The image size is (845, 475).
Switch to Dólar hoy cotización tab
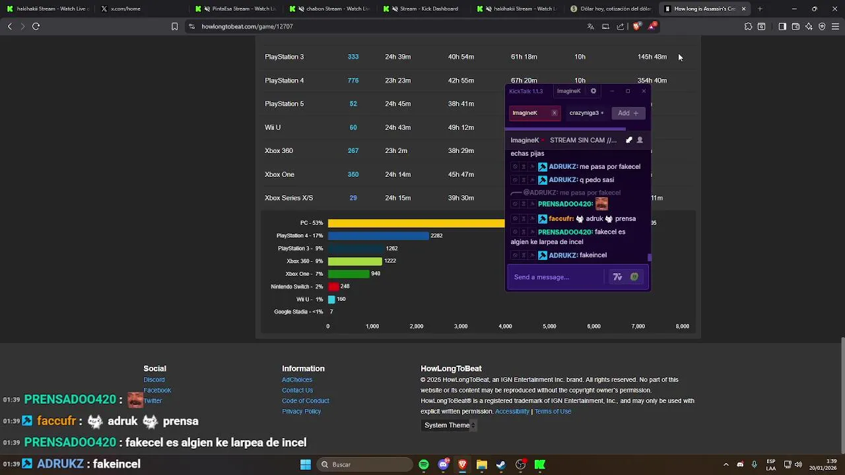611,9
